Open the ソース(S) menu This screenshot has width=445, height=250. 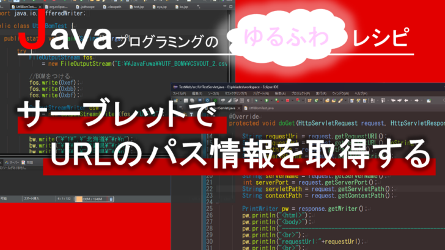point(213,93)
